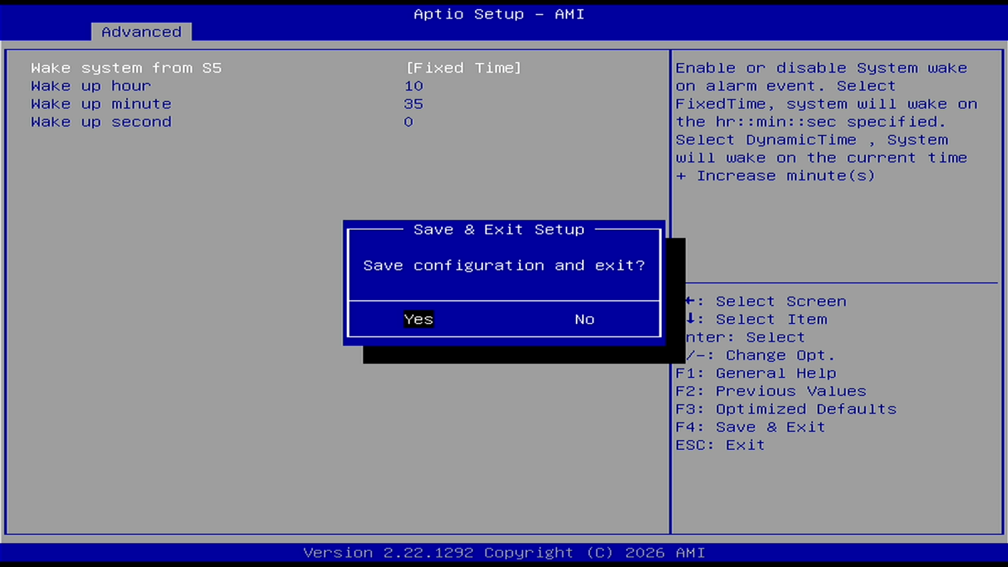Image resolution: width=1008 pixels, height=567 pixels.
Task: Edit wake up hour value 10
Action: pos(413,86)
